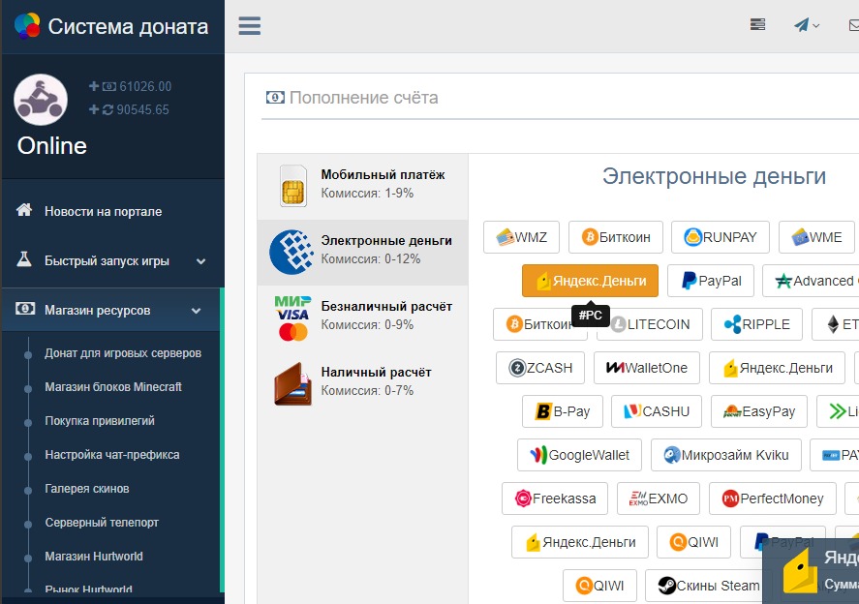Select the highlighted orange Яндекс.Деньги button

590,281
